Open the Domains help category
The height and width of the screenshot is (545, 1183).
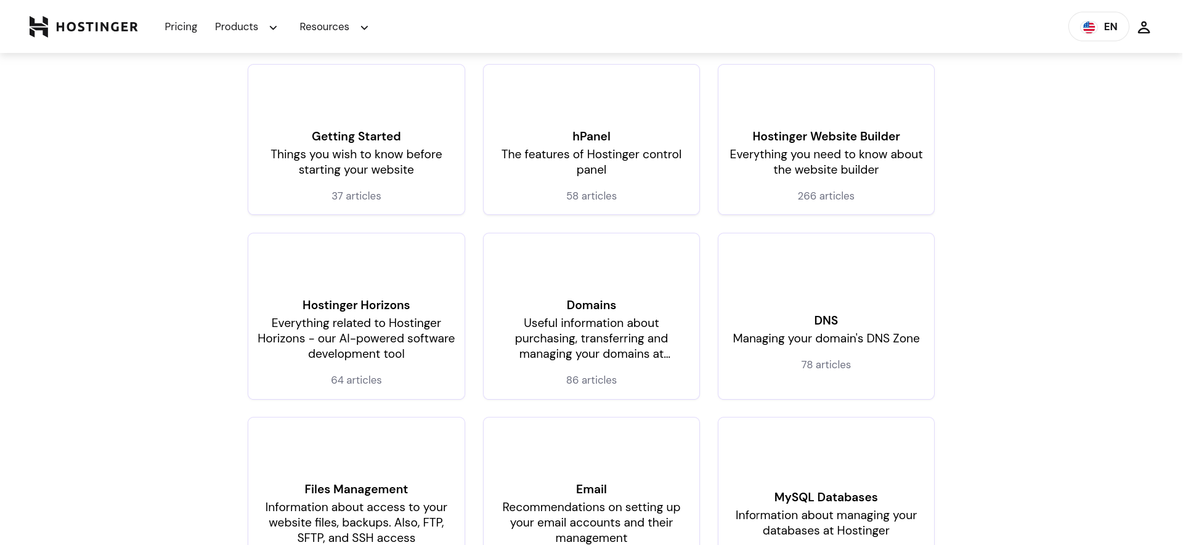pos(591,316)
